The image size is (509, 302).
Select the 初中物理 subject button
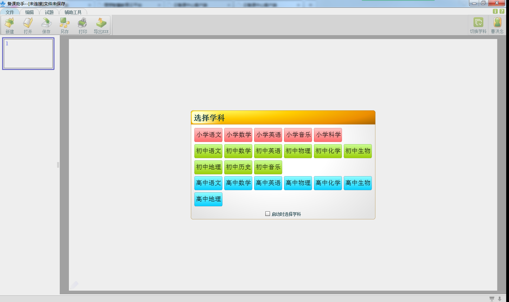298,151
